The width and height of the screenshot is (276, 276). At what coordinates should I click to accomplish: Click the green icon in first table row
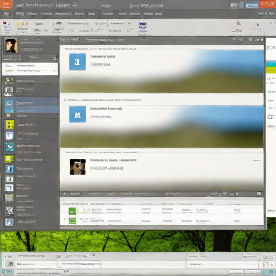pyautogui.click(x=72, y=211)
